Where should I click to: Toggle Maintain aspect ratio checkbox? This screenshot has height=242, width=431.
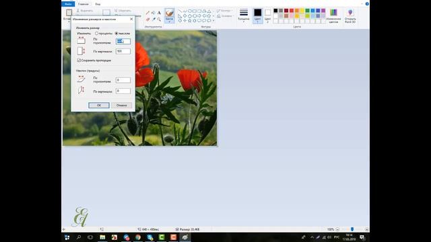(79, 60)
